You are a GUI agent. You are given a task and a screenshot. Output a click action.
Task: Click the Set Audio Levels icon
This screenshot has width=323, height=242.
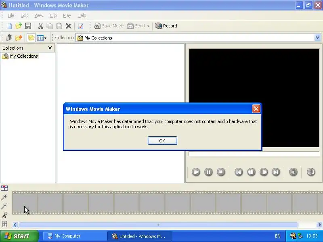(x=4, y=224)
